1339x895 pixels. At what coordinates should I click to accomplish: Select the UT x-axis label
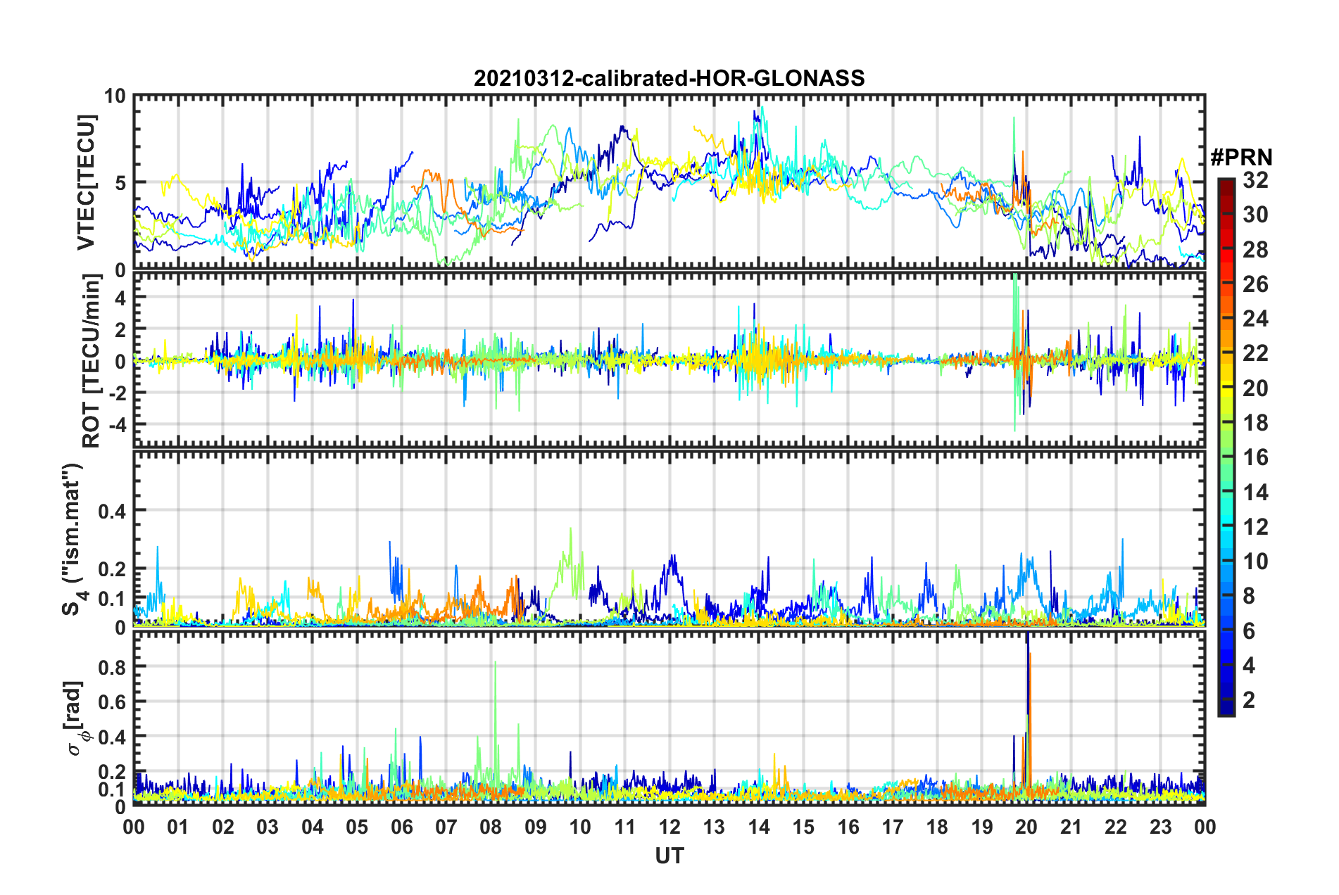pos(669,856)
